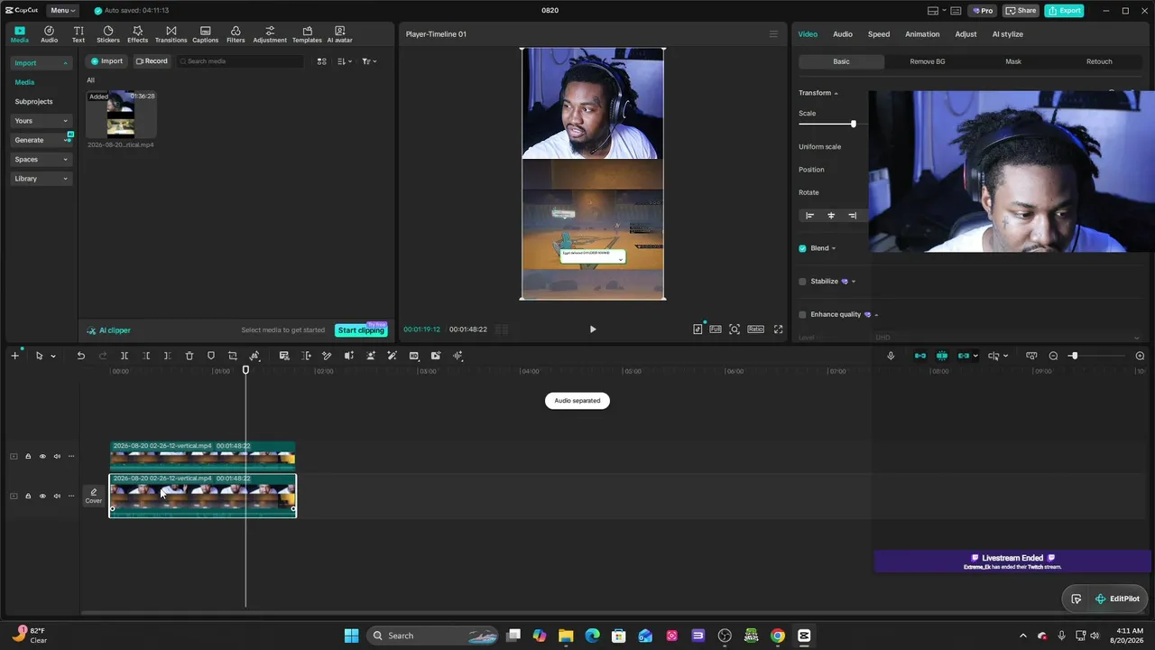Open the Effects panel
1155x650 pixels.
pyautogui.click(x=137, y=34)
